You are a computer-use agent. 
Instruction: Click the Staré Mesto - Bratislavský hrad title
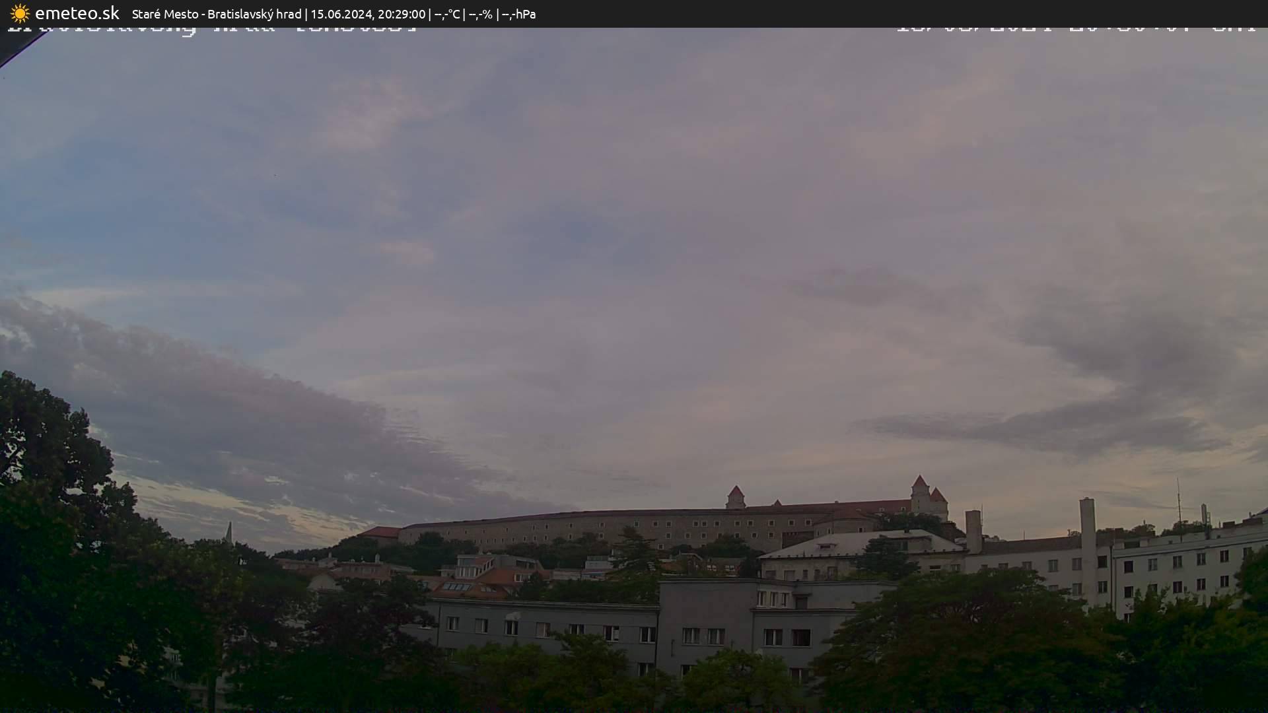pyautogui.click(x=216, y=14)
